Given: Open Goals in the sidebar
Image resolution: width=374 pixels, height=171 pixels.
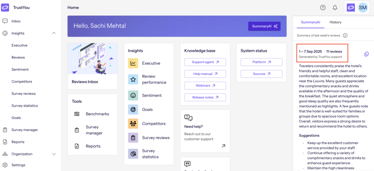Looking at the screenshot, I should coord(16,118).
